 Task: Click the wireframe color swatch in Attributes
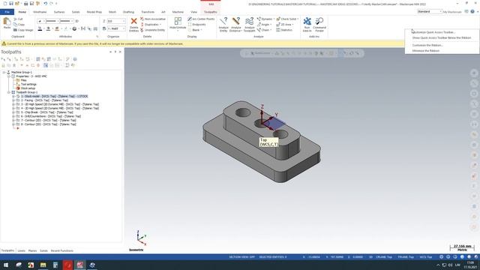click(40, 28)
